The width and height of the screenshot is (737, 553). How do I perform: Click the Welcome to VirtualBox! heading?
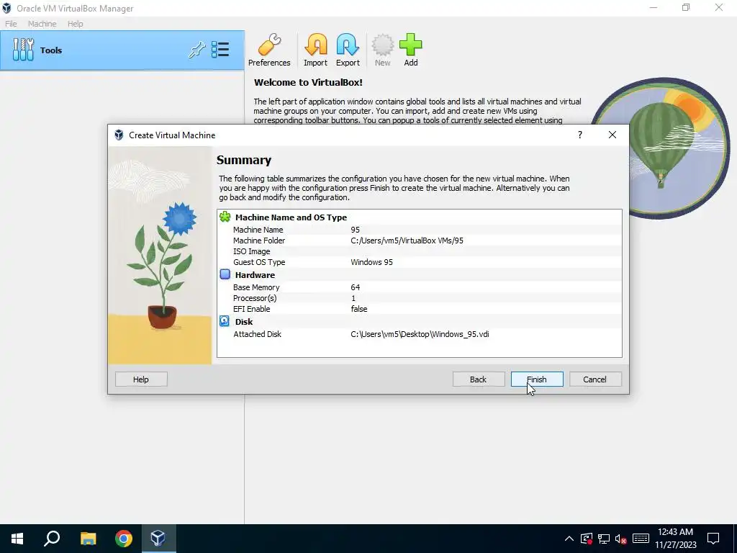(x=308, y=82)
